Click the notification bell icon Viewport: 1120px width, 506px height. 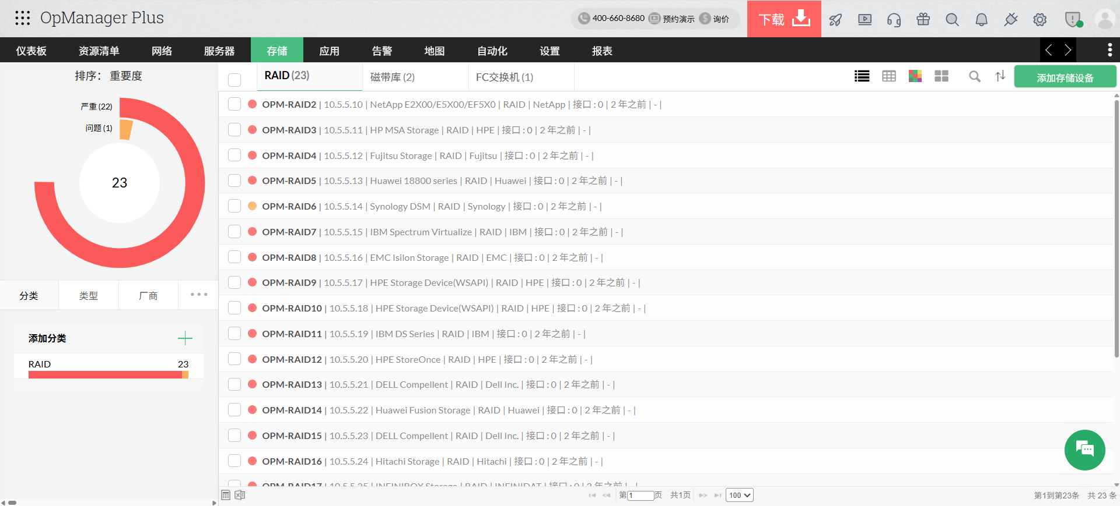click(981, 20)
